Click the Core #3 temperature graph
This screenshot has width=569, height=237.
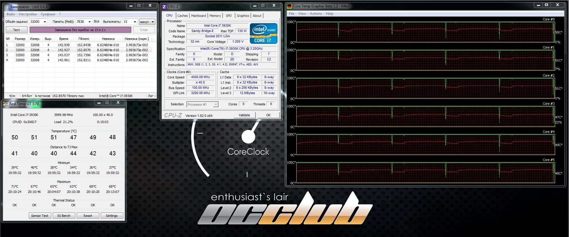[x=425, y=116]
